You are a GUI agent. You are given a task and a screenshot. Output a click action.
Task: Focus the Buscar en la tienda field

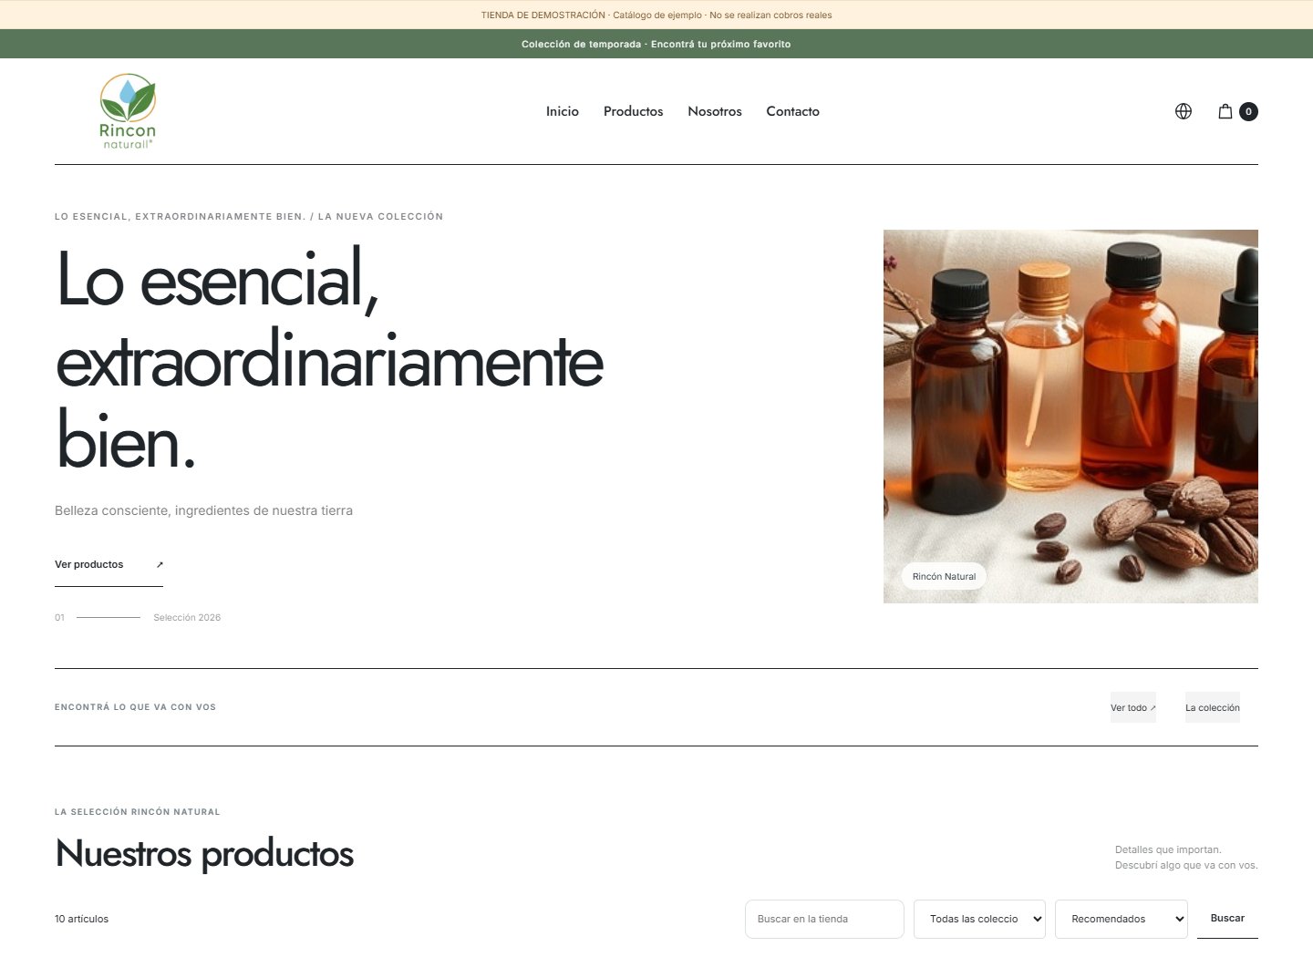(x=824, y=919)
